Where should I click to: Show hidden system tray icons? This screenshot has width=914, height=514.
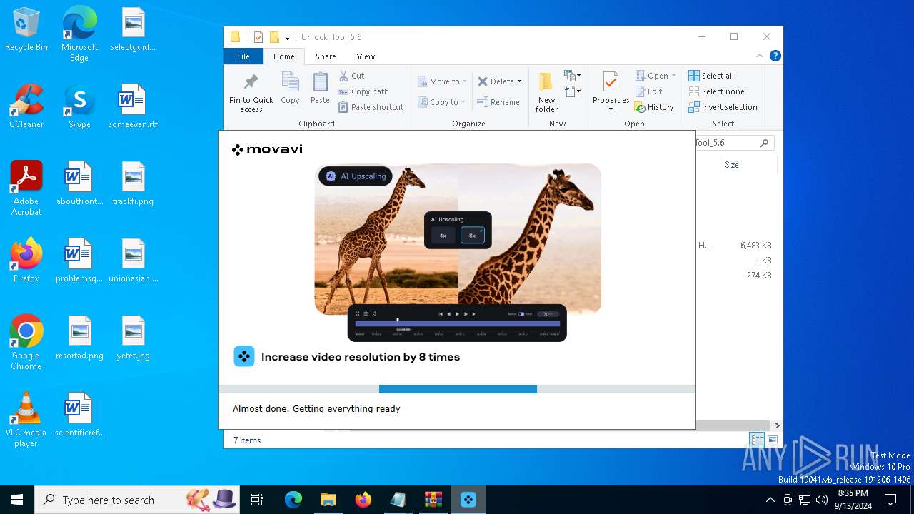(770, 500)
